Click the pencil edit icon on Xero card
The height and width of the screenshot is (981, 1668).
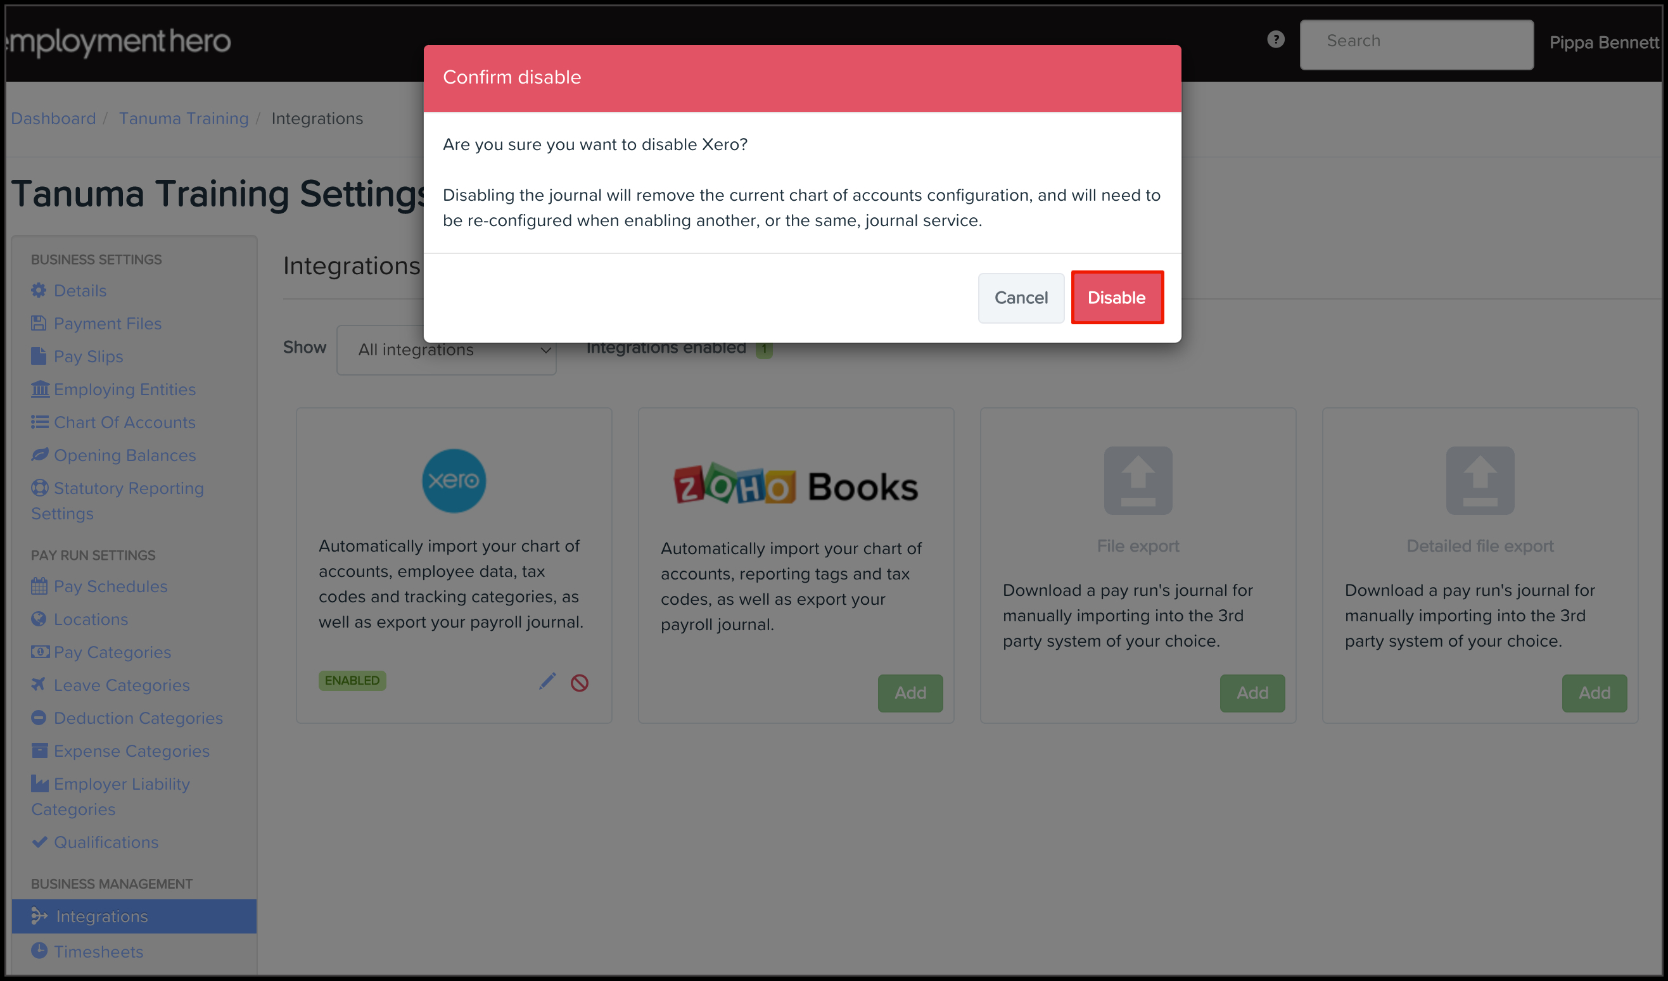[547, 681]
